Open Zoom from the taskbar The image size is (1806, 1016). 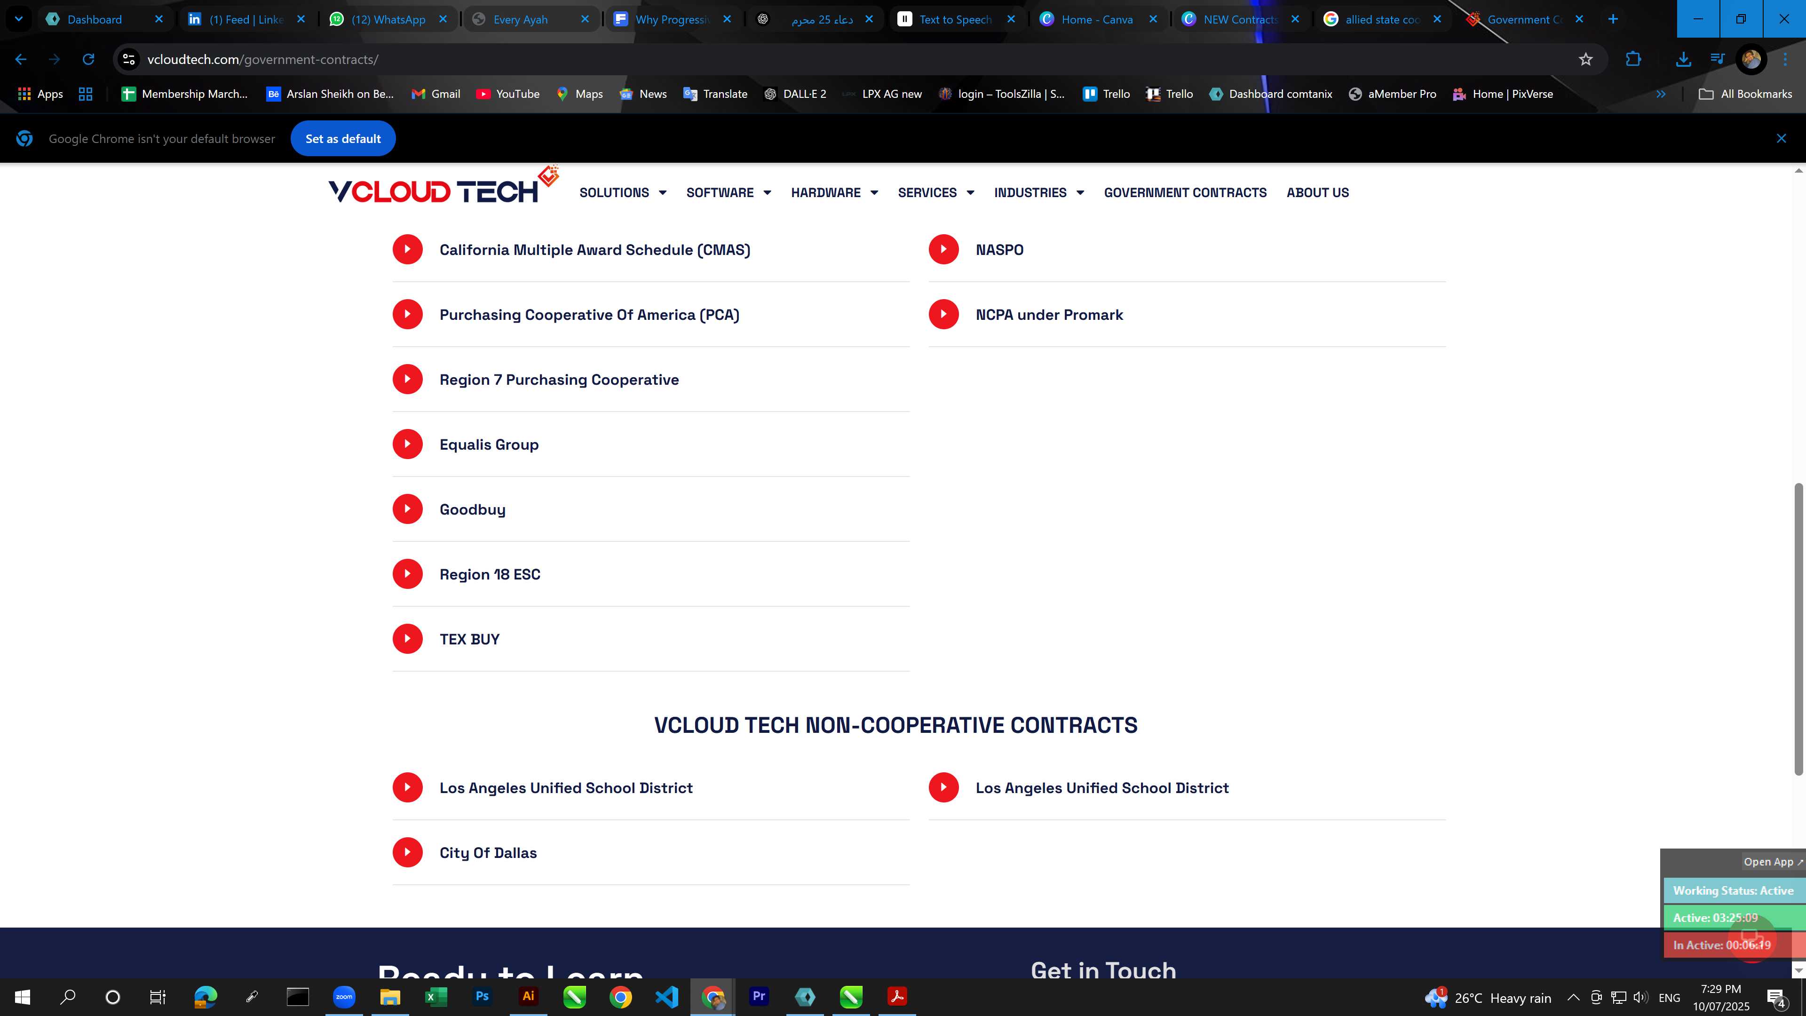coord(344,996)
